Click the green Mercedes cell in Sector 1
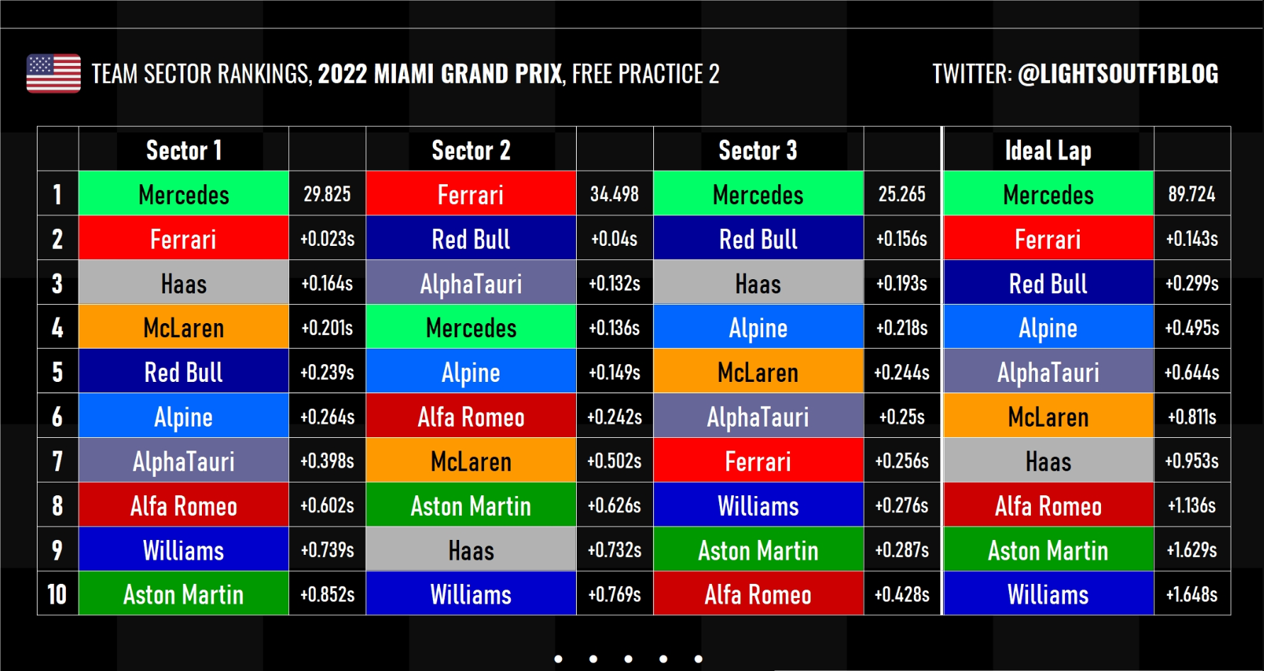This screenshot has height=671, width=1264. [184, 194]
